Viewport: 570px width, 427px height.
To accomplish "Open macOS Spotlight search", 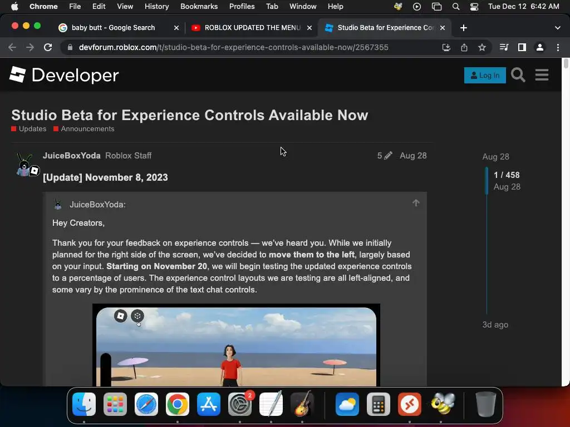I will (455, 7).
